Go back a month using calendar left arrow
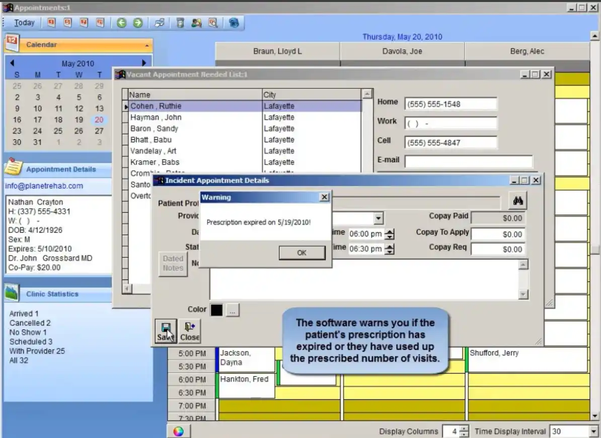 tap(13, 62)
